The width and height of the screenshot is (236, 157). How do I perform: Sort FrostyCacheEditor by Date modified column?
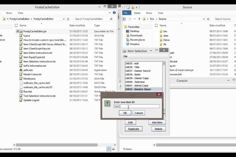tap(77, 25)
